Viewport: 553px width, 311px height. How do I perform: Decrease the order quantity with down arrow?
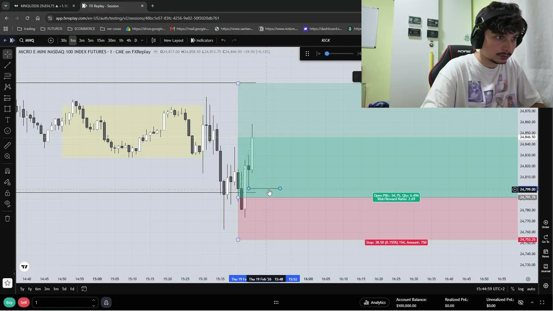[x=93, y=305]
